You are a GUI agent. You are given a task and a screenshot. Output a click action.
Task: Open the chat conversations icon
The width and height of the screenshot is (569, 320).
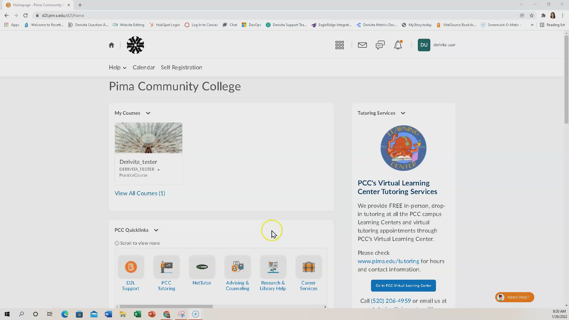[x=380, y=45]
